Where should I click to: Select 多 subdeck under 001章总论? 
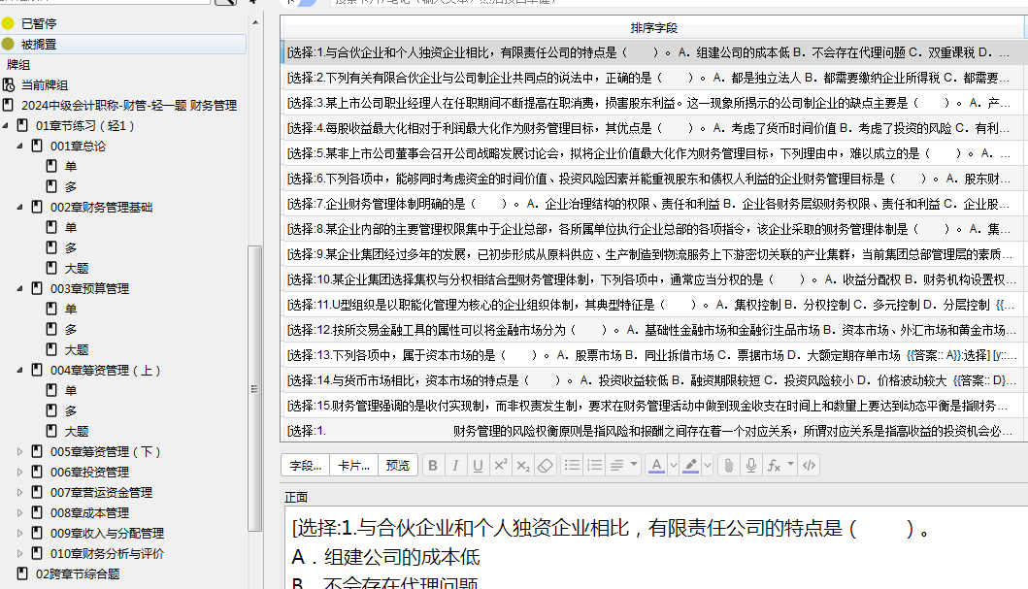point(71,186)
